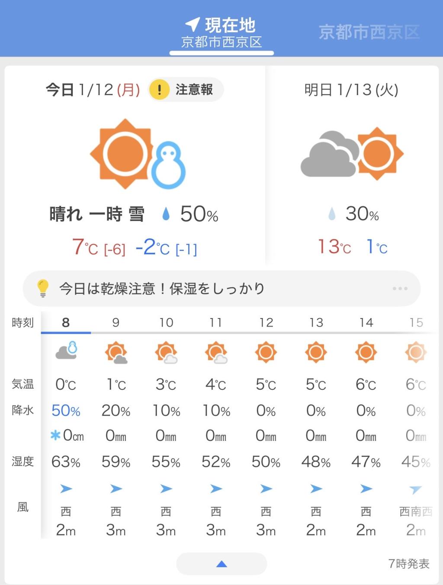Tap the 9 o'clock sun-and-cloud icon
The image size is (443, 585).
tap(116, 353)
